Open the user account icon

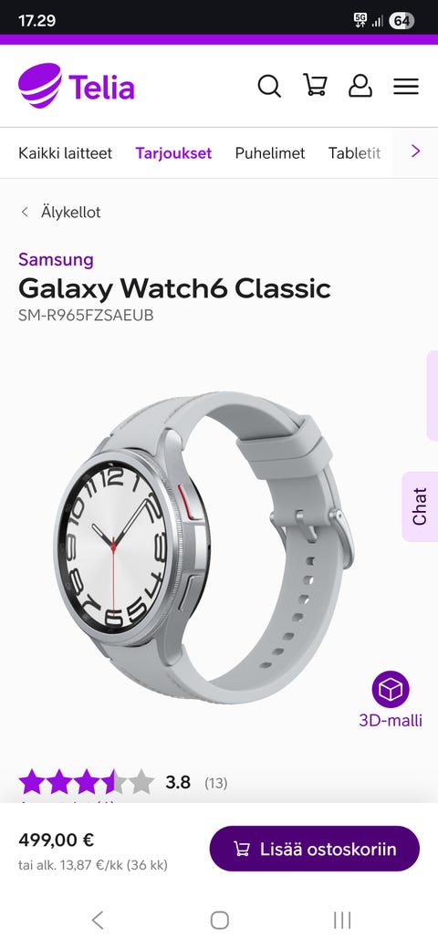[x=360, y=86]
